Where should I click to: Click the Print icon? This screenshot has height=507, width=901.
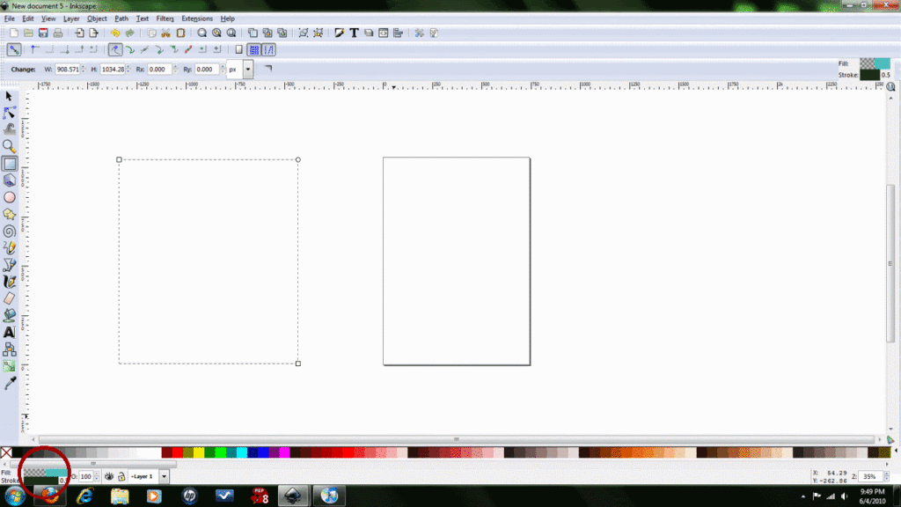[x=57, y=33]
